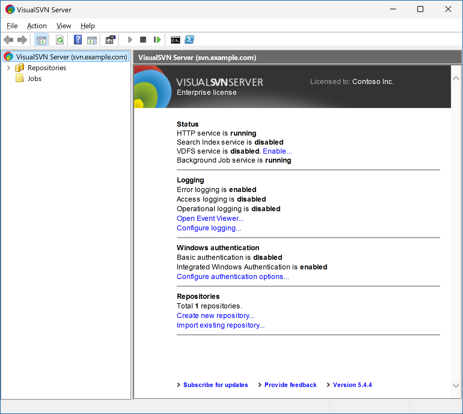
Task: Click 'Total 1 repositories.' text
Action: [210, 306]
